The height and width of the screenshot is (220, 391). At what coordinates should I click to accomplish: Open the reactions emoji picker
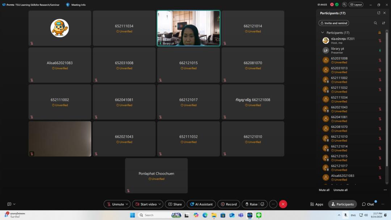click(x=262, y=204)
